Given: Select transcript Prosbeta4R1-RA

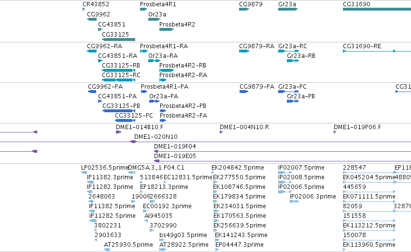Looking at the screenshot, I should pos(164,46).
